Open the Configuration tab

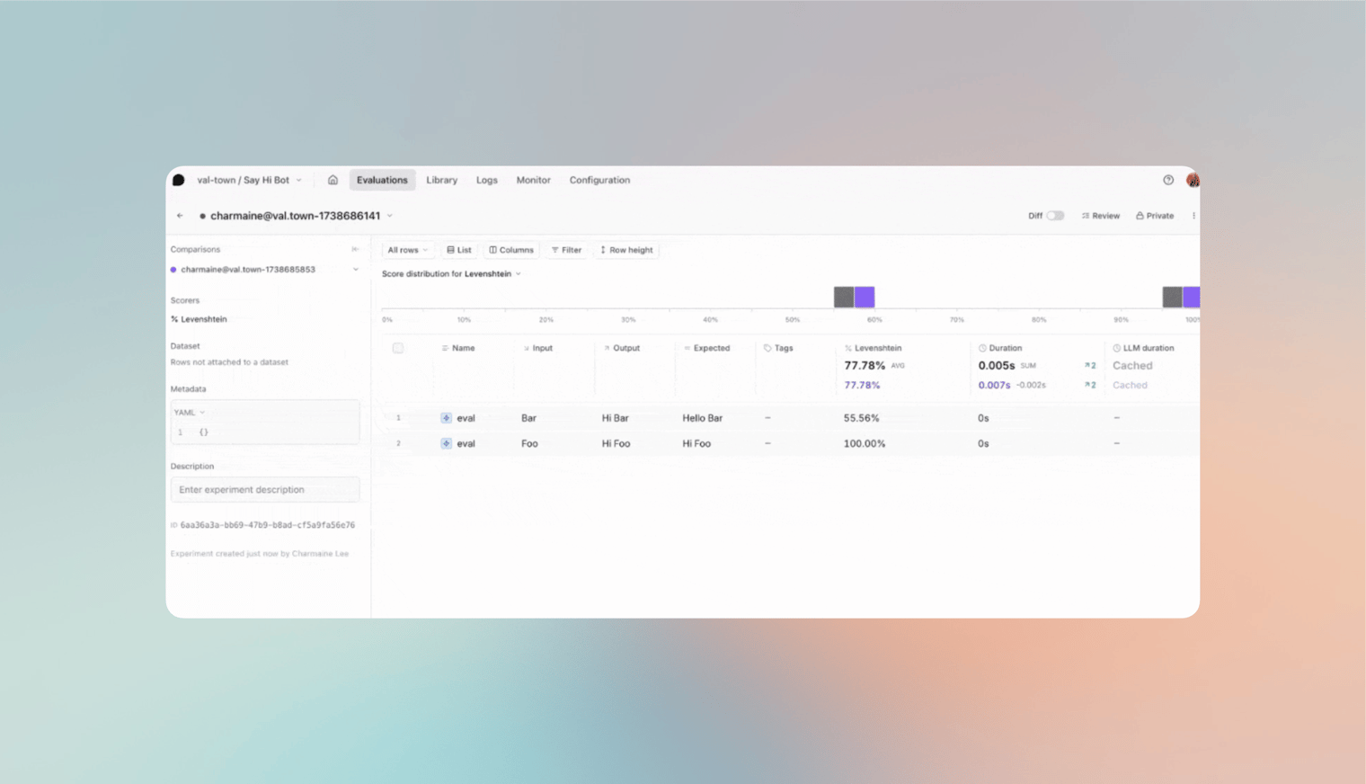(599, 180)
